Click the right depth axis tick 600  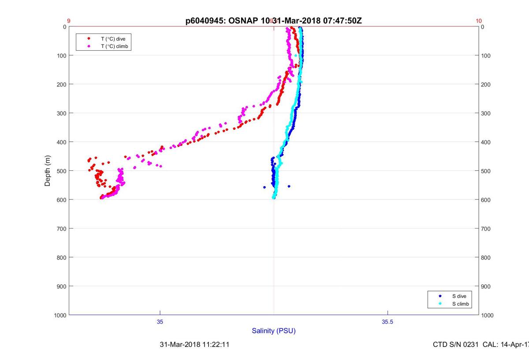(x=486, y=199)
